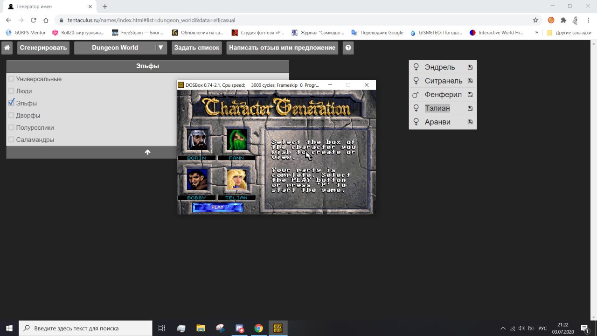Click the Задать список button
This screenshot has width=597, height=336.
(197, 48)
